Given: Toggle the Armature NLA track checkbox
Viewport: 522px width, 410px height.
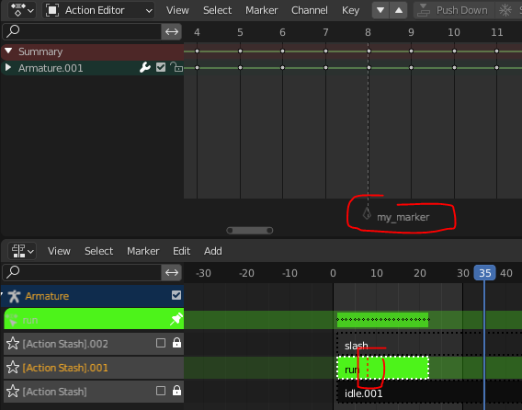Looking at the screenshot, I should (x=176, y=295).
